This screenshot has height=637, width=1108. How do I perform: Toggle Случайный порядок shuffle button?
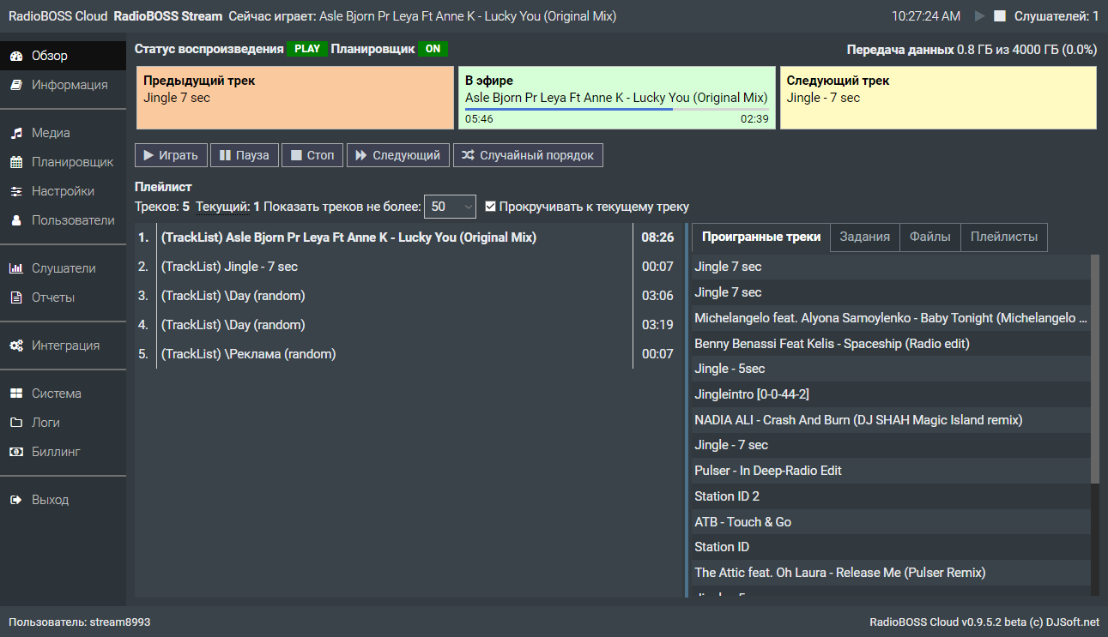pos(528,155)
